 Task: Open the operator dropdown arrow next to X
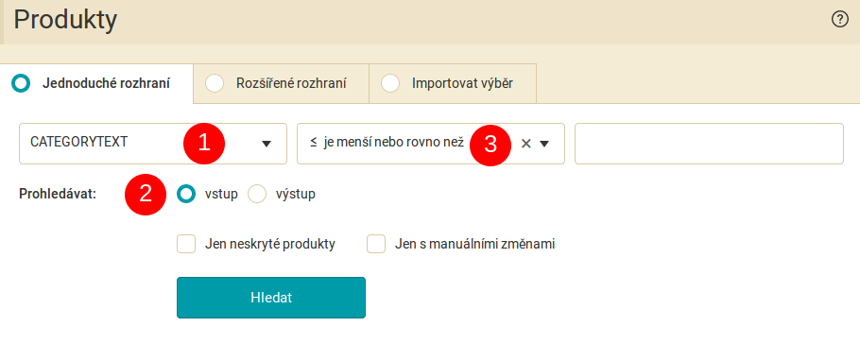point(544,144)
